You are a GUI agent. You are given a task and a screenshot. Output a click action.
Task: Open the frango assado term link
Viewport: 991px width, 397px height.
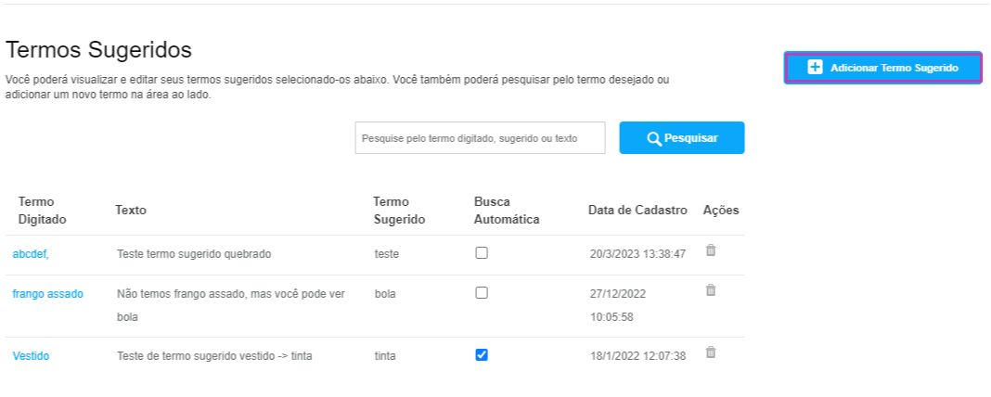(48, 294)
